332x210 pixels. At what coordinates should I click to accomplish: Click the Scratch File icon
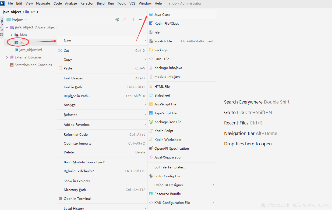pyautogui.click(x=151, y=41)
